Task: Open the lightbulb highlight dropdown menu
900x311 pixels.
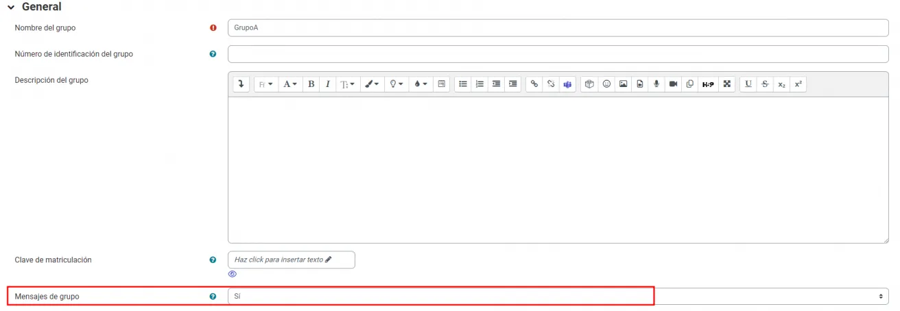Action: coord(396,84)
